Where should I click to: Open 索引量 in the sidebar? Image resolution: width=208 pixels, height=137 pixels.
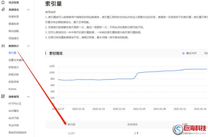point(13,53)
